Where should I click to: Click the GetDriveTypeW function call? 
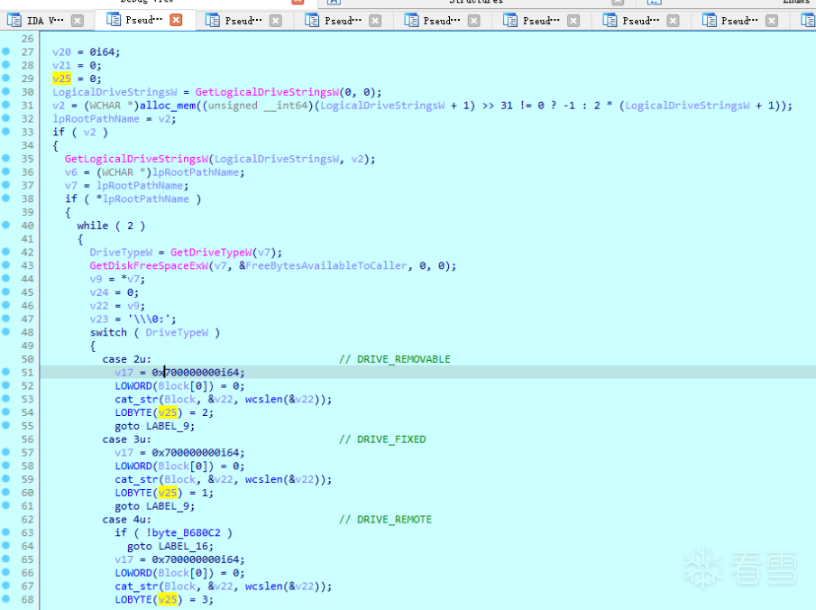pos(211,253)
